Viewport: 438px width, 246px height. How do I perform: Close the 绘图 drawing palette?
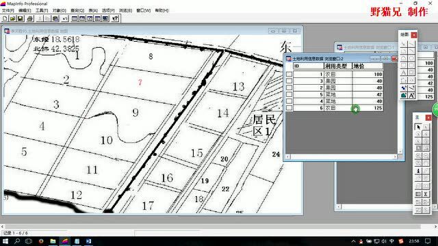click(414, 35)
